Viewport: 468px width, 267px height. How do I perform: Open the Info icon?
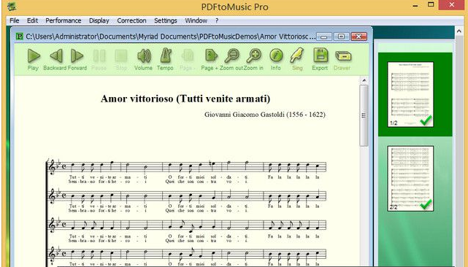coord(276,55)
